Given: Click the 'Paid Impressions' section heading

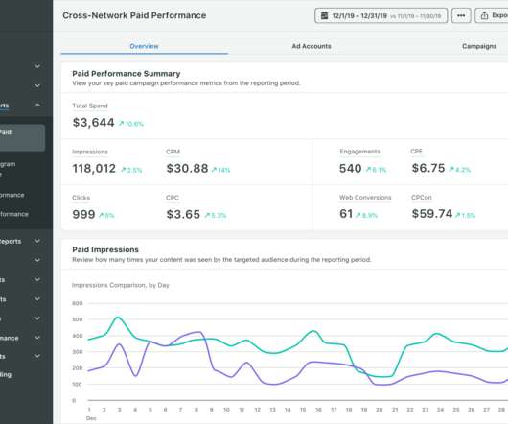Looking at the screenshot, I should (105, 249).
